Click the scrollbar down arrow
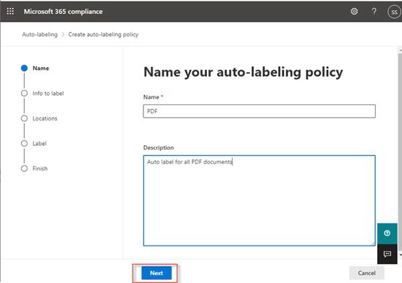The width and height of the screenshot is (402, 283). [x=400, y=255]
